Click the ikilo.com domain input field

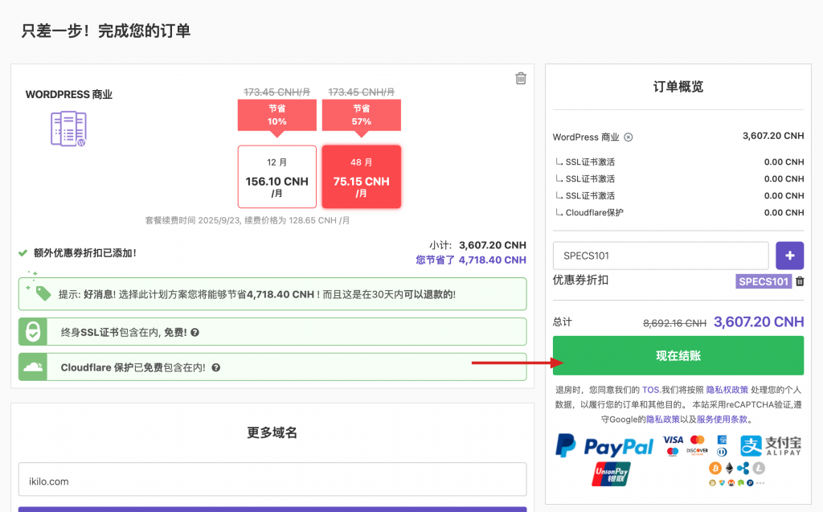click(272, 481)
